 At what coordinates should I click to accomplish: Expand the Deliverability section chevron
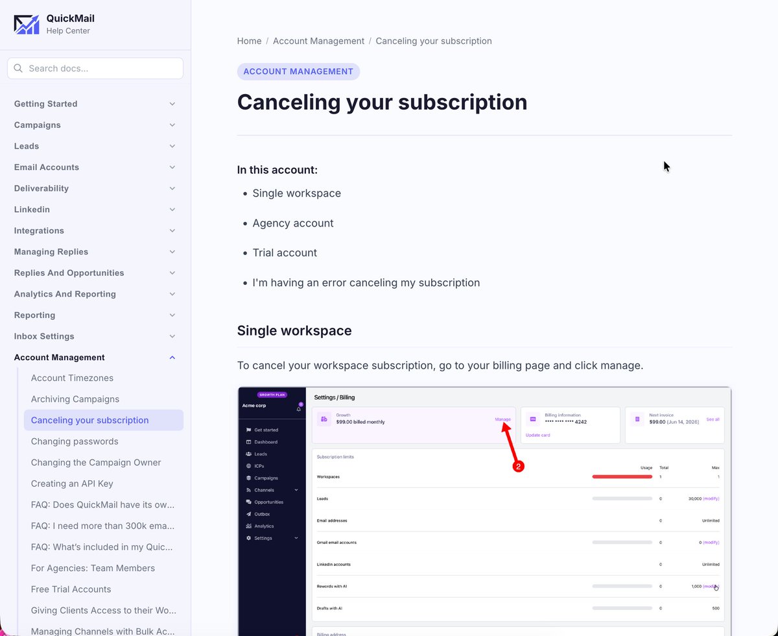(172, 188)
